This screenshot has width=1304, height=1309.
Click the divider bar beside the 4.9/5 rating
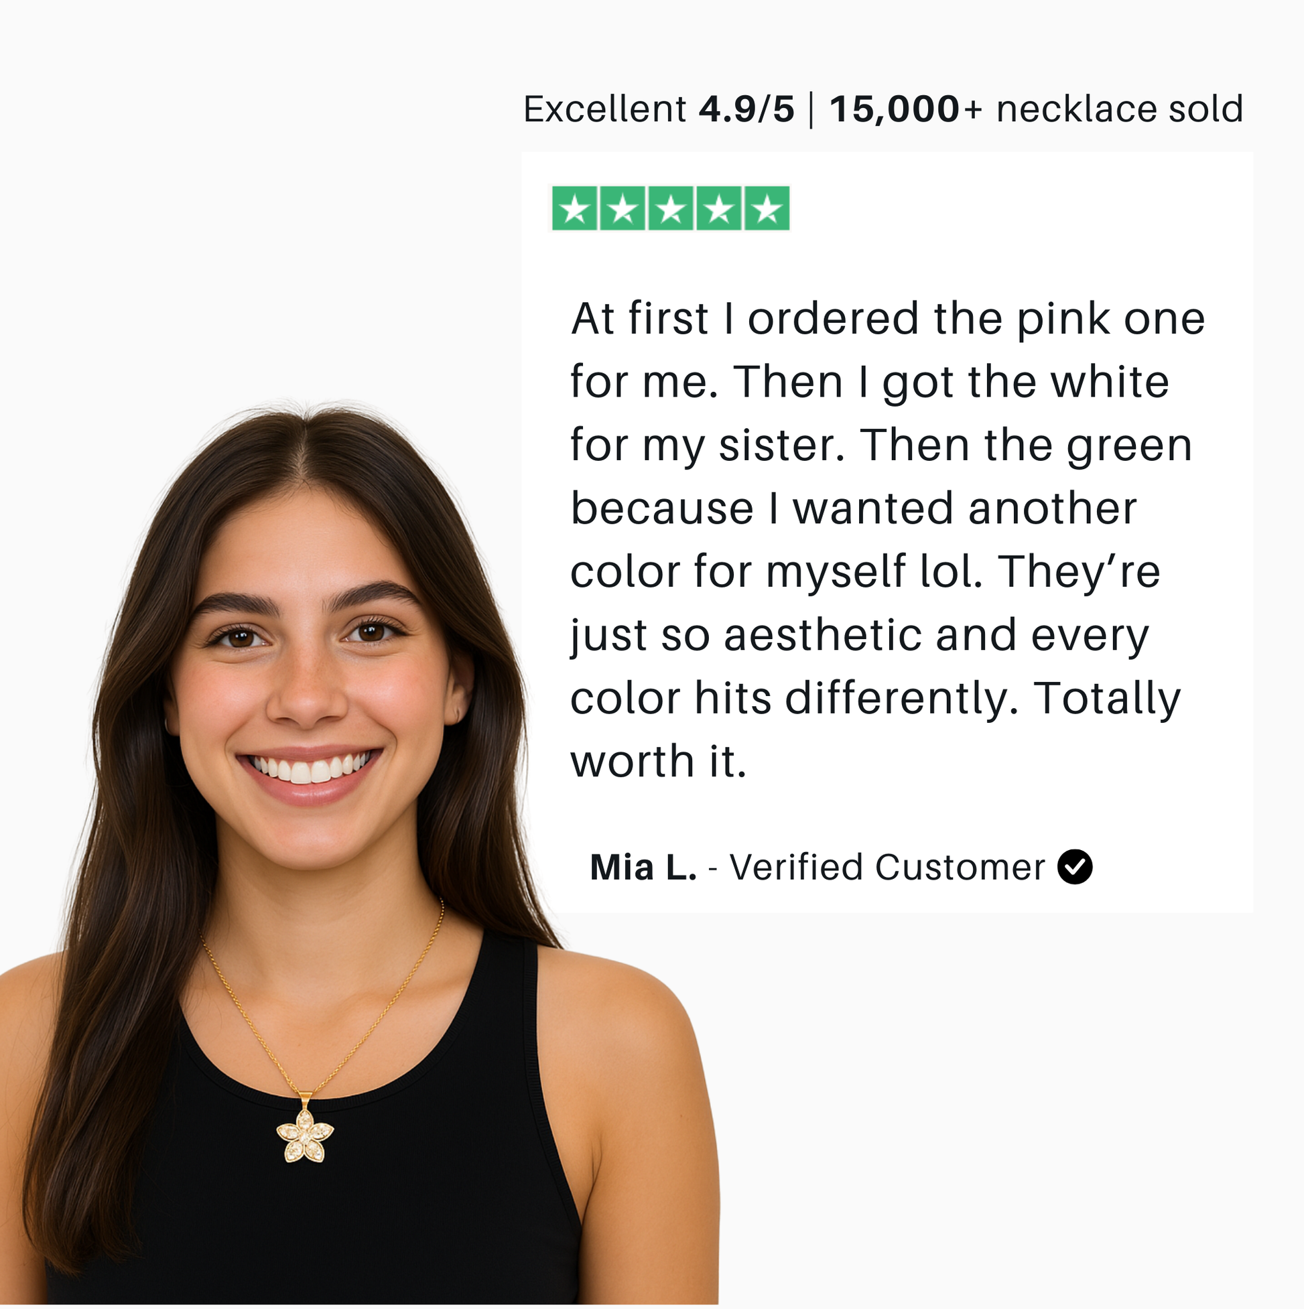[811, 110]
